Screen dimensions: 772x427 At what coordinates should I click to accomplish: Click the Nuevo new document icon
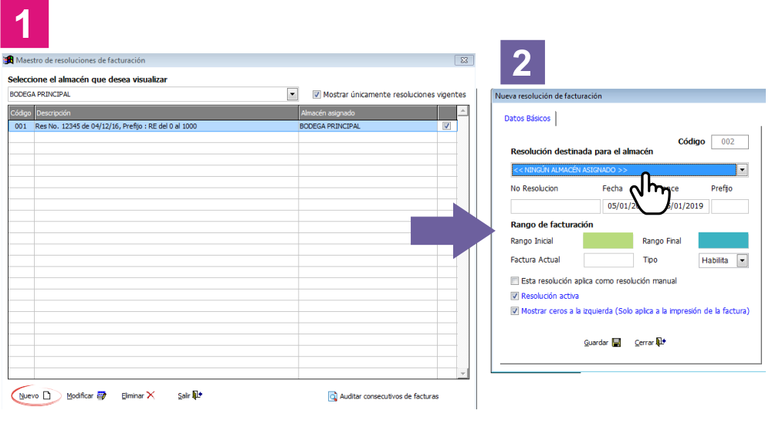pyautogui.click(x=47, y=395)
